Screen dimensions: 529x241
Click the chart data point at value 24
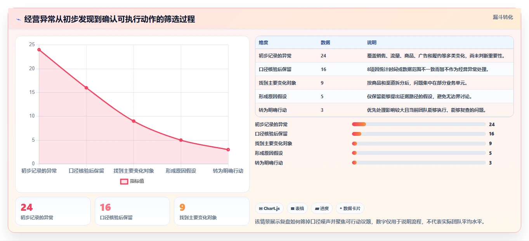39,50
